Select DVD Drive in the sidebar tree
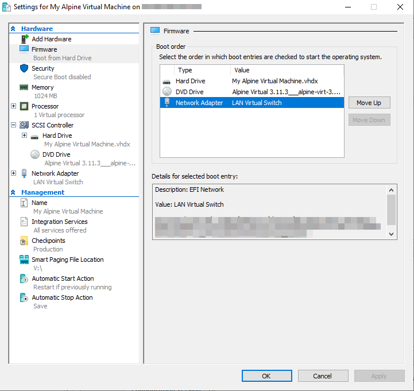This screenshot has width=414, height=391. point(56,154)
